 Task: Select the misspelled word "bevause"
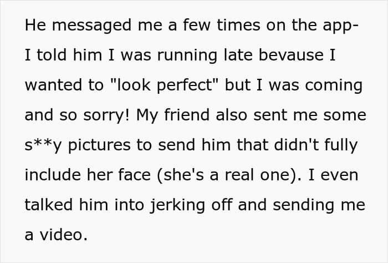click(291, 55)
